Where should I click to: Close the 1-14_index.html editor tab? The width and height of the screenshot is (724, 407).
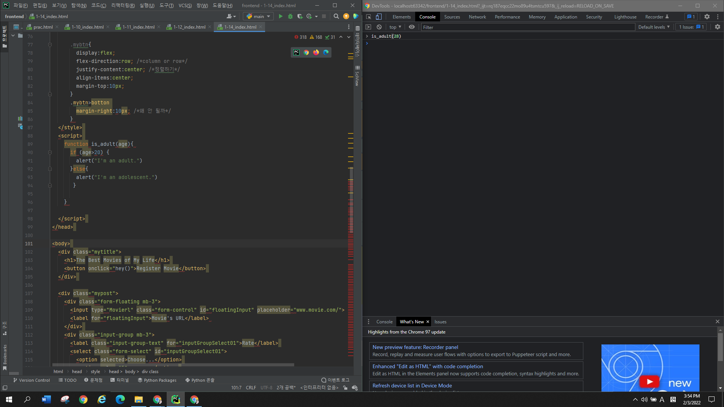pyautogui.click(x=261, y=27)
